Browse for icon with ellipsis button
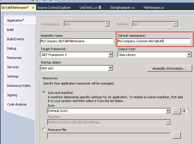Screen dimensions: 194x144 click(x=177, y=111)
